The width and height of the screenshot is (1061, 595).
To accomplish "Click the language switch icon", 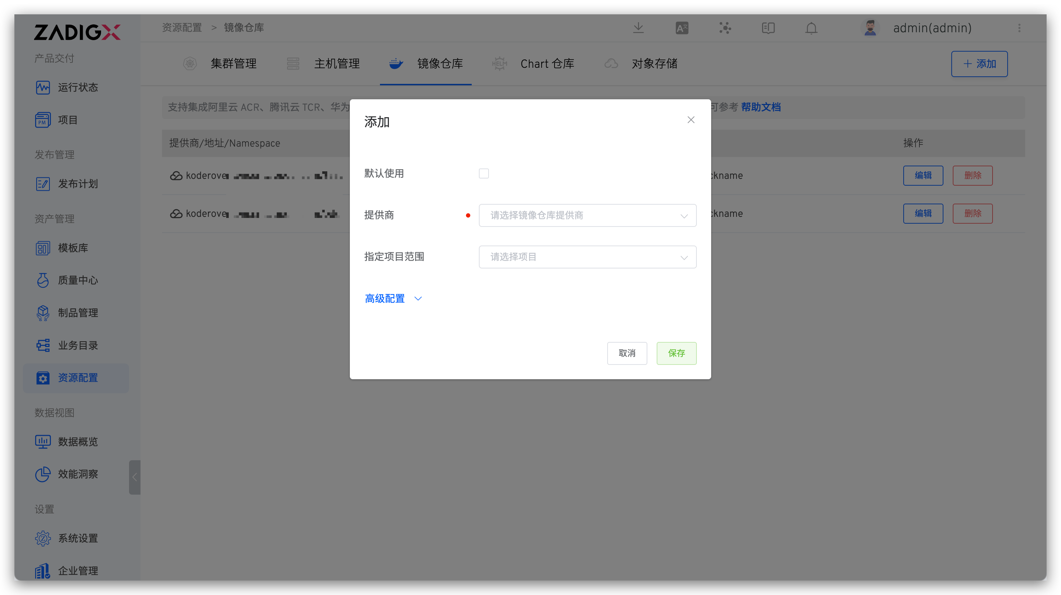I will click(682, 28).
